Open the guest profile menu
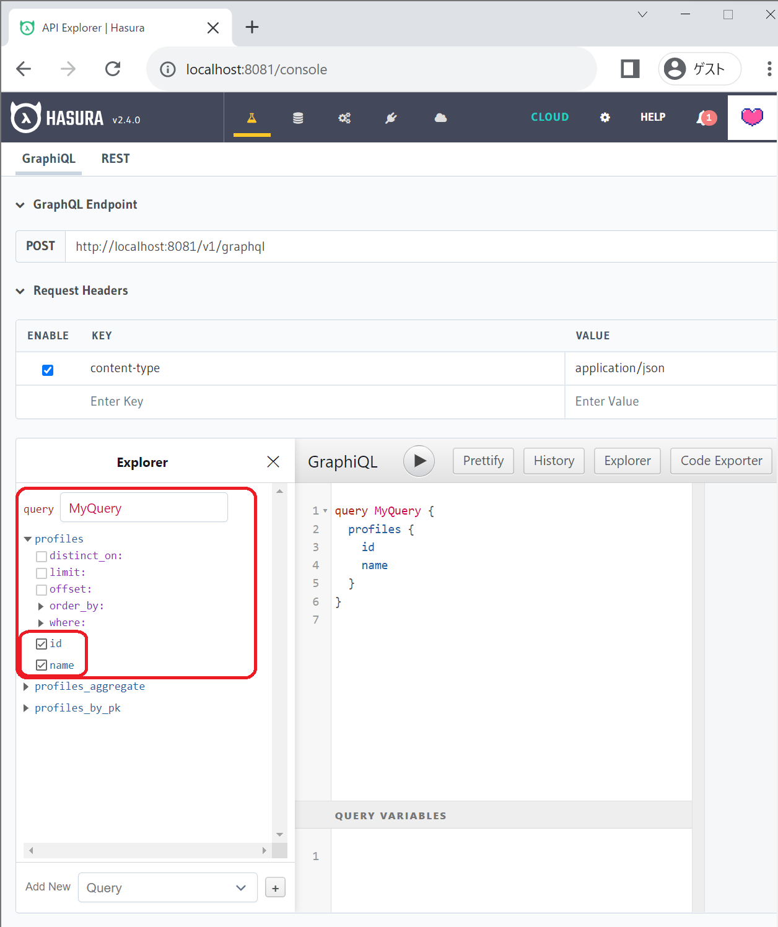Viewport: 778px width, 927px height. (x=699, y=69)
